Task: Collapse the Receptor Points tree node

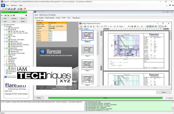Action: pyautogui.click(x=5, y=42)
